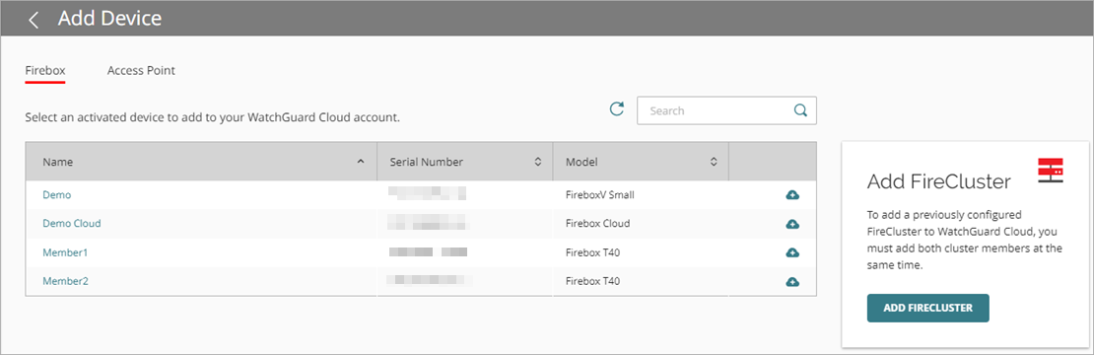Click the Add FireCluster heading

point(938,182)
